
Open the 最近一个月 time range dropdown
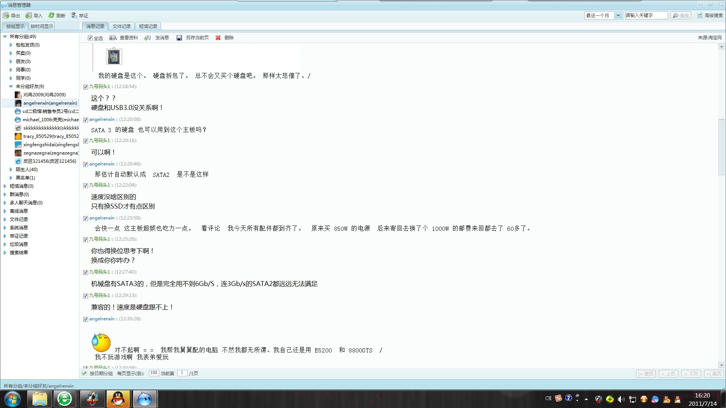click(x=618, y=15)
